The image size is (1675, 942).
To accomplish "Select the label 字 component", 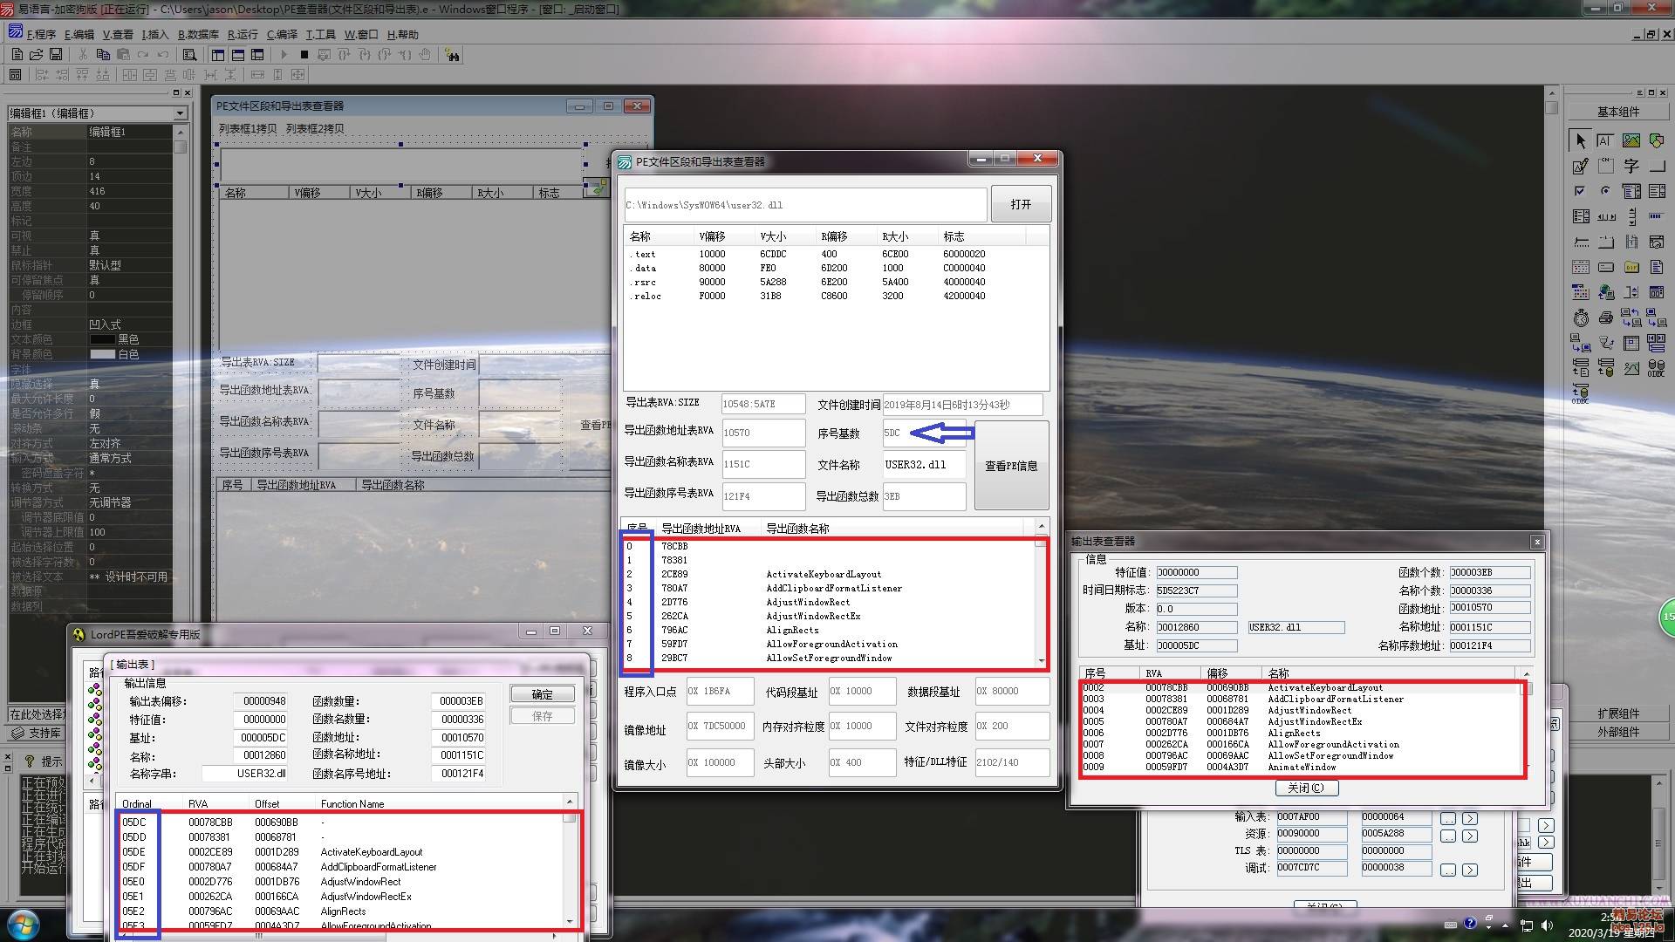I will click(1631, 166).
